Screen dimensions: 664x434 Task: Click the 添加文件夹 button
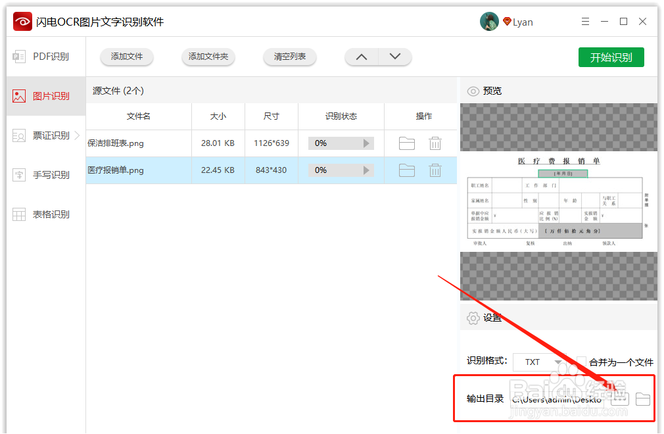tap(208, 57)
